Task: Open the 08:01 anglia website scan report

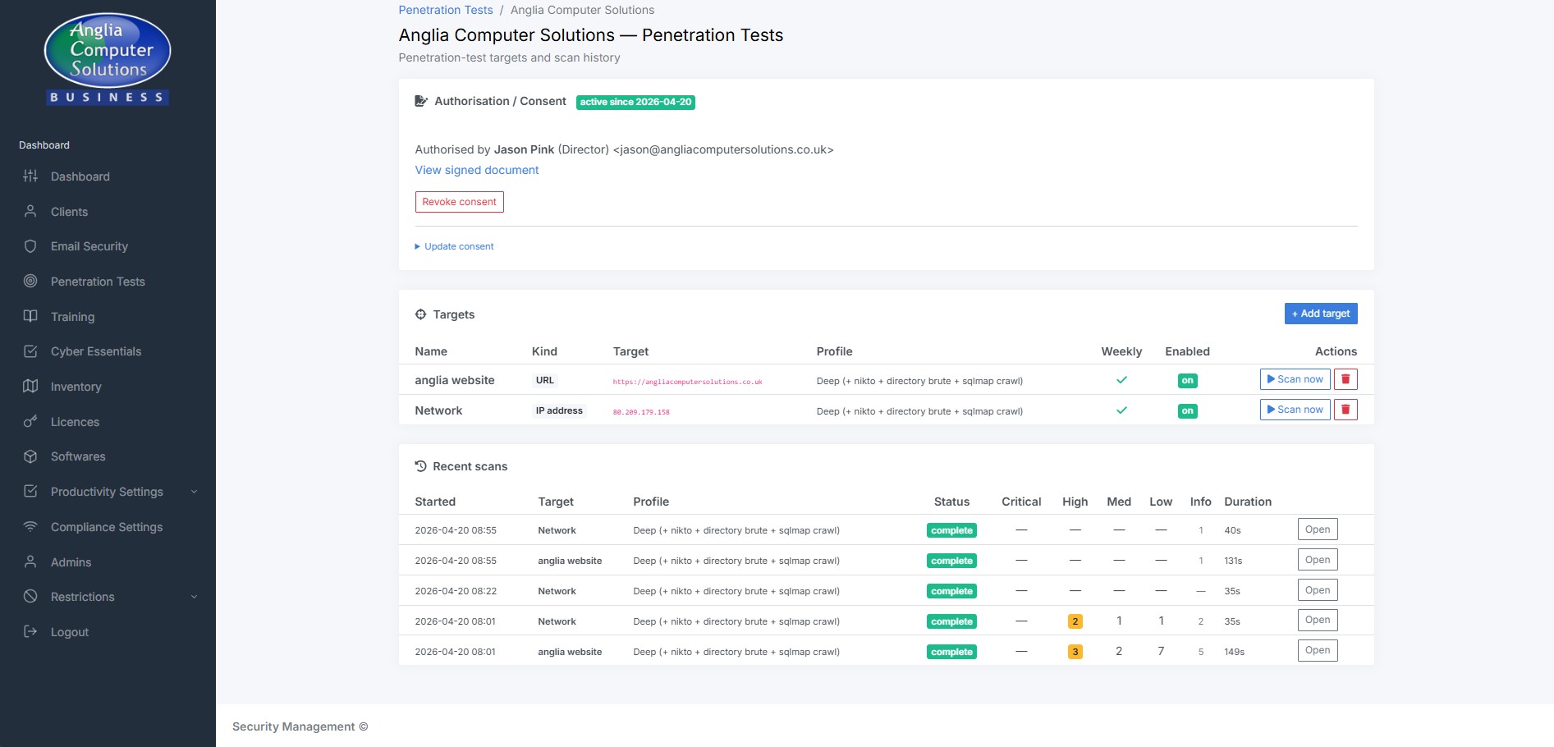Action: (x=1317, y=649)
